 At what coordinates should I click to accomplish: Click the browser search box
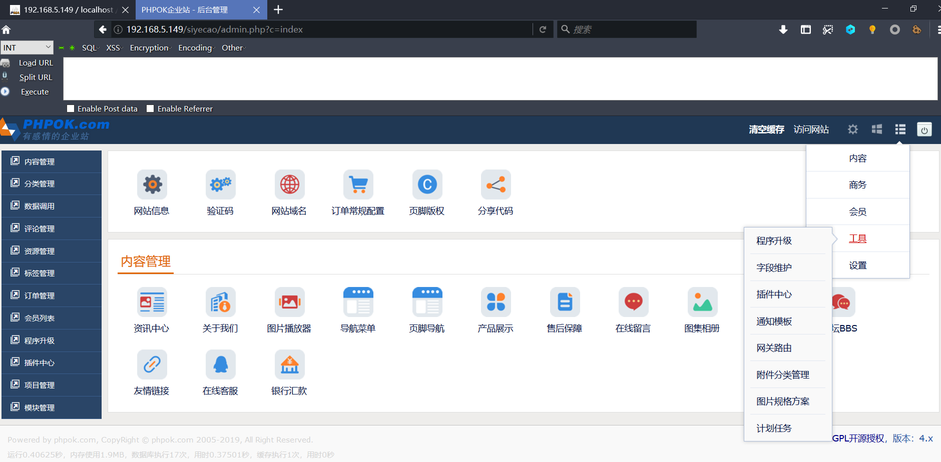pos(627,29)
